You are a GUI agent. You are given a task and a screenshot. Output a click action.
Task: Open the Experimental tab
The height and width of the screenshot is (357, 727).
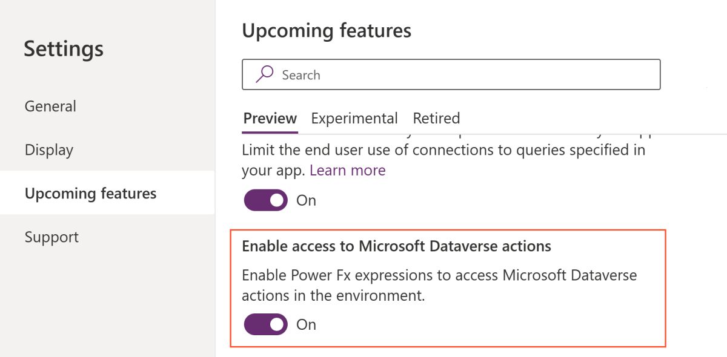[x=354, y=118]
